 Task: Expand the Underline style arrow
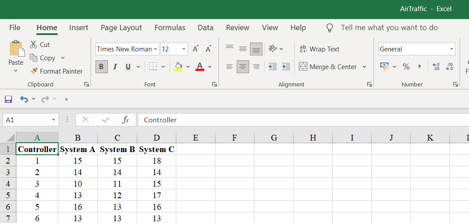coord(138,67)
